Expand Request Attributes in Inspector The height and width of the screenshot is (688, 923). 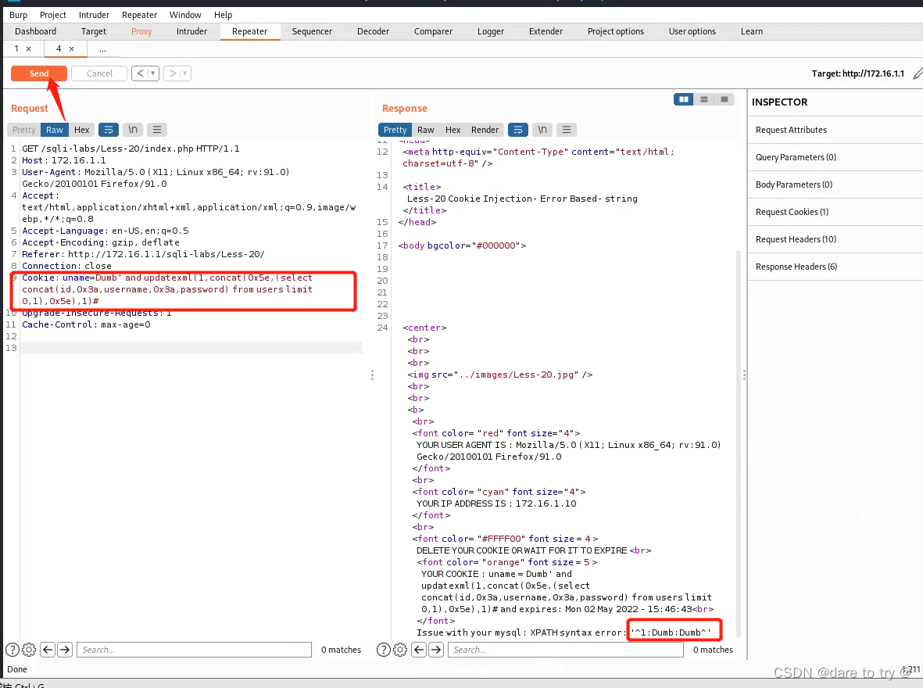coord(835,131)
